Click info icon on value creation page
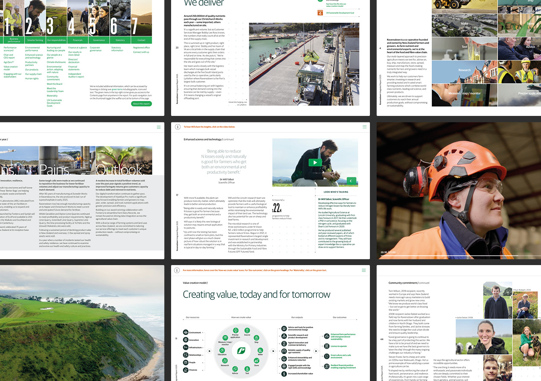541x381 pixels. click(x=177, y=270)
